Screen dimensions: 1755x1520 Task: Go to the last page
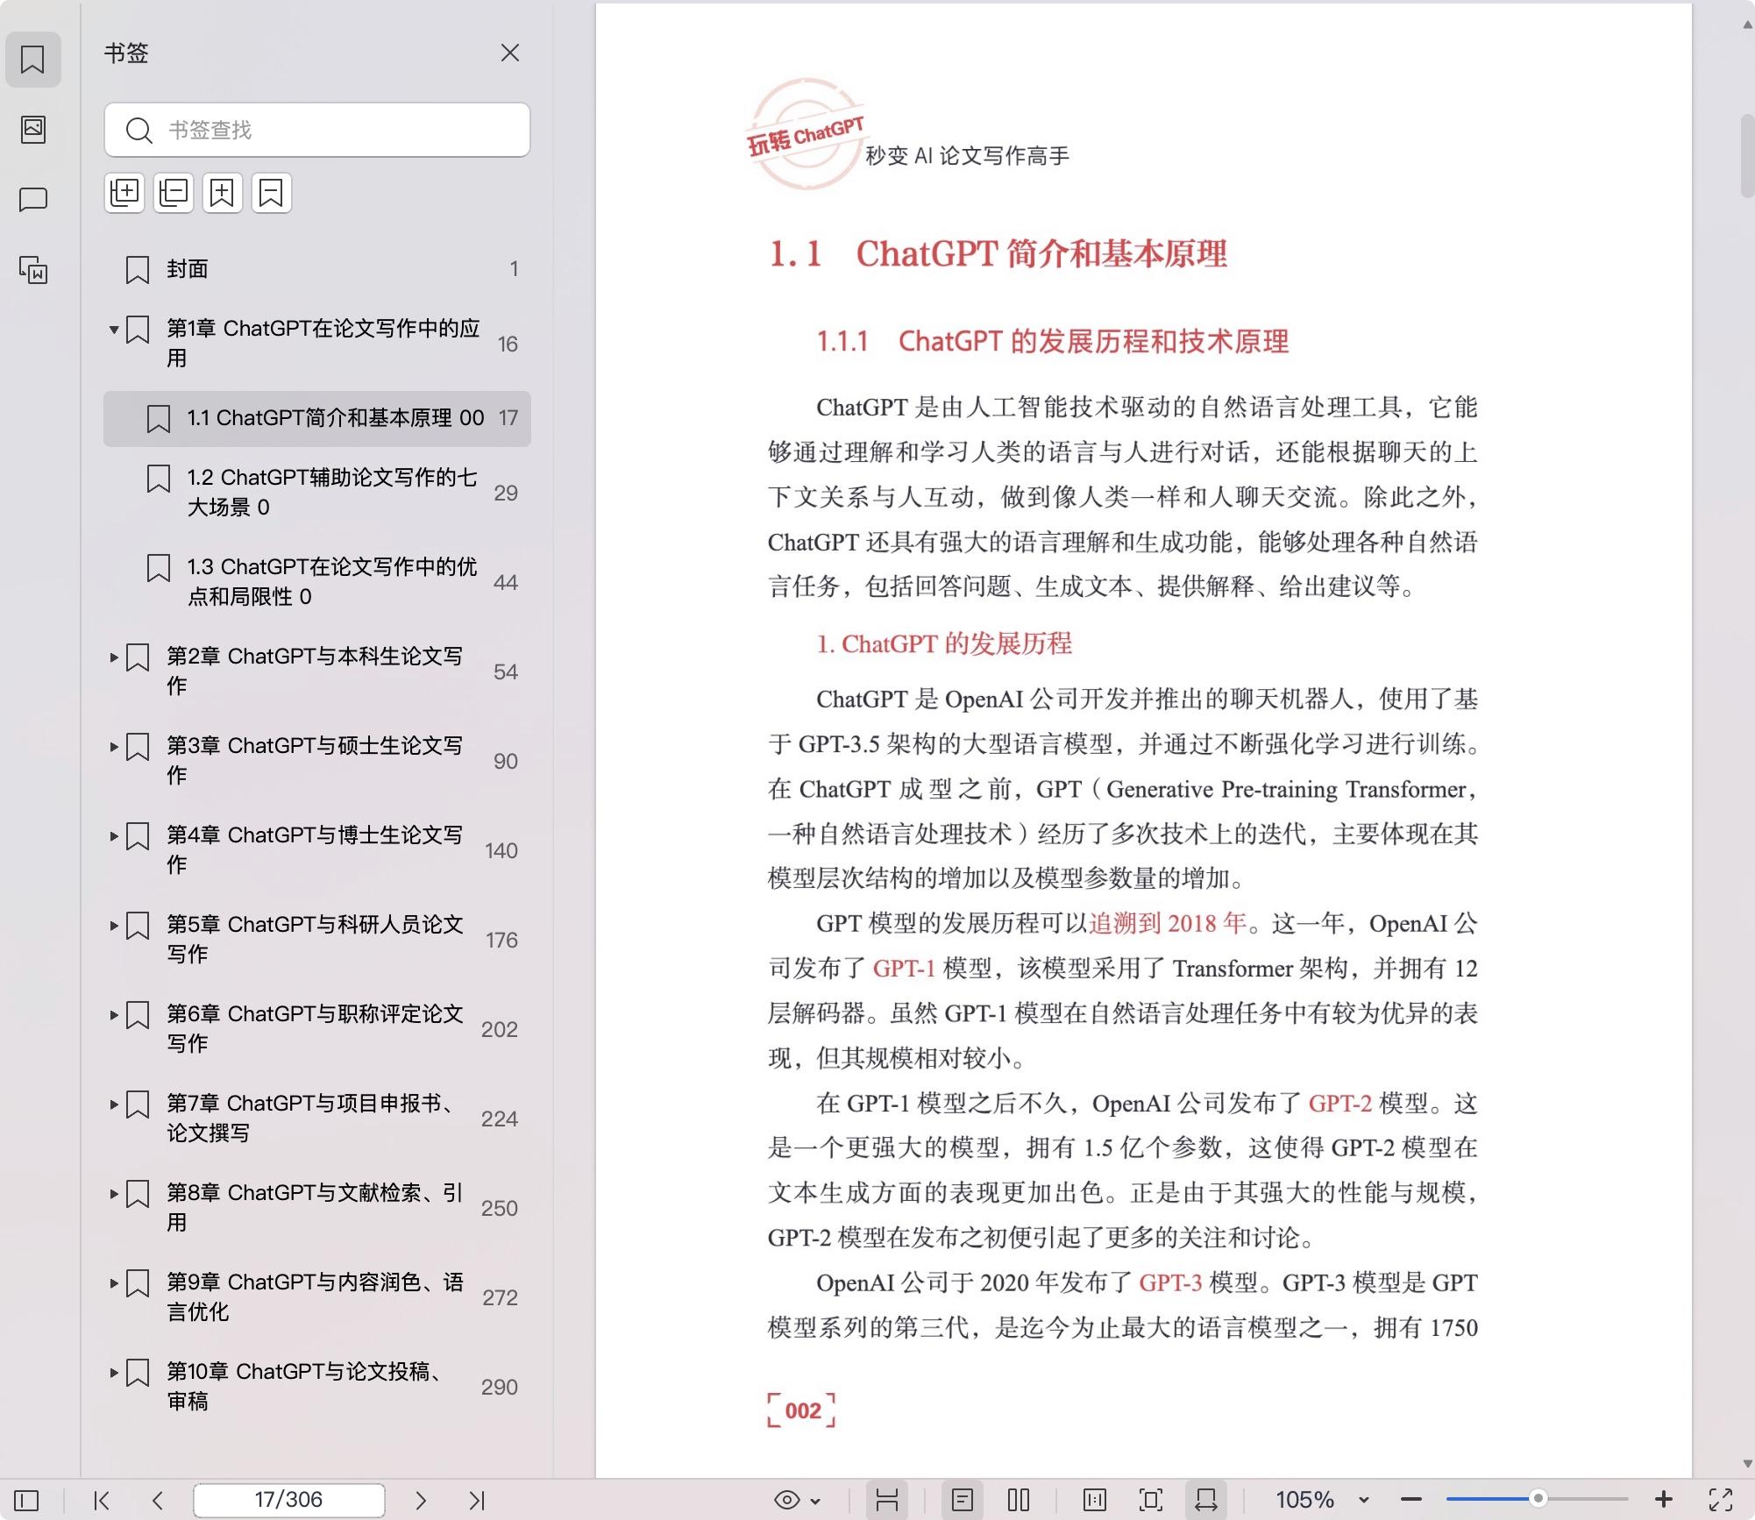click(477, 1500)
